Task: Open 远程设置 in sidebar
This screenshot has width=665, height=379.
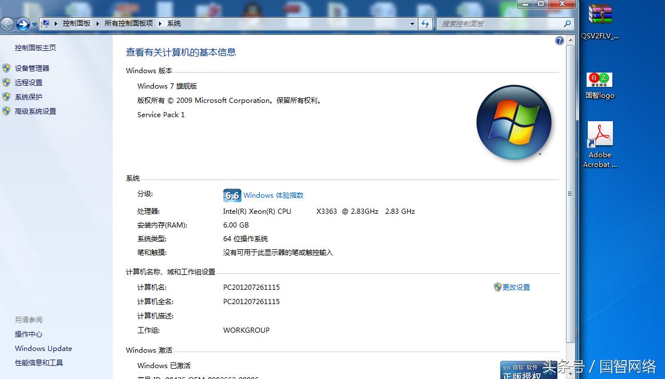Action: (x=29, y=82)
